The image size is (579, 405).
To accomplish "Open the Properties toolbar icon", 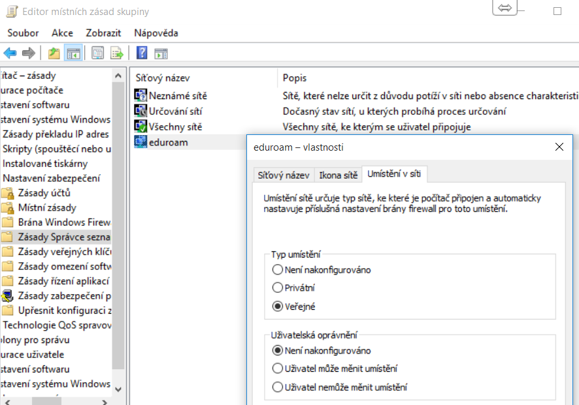I will click(97, 53).
